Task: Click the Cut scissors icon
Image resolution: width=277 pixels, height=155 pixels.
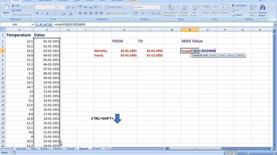Action: pos(13,6)
